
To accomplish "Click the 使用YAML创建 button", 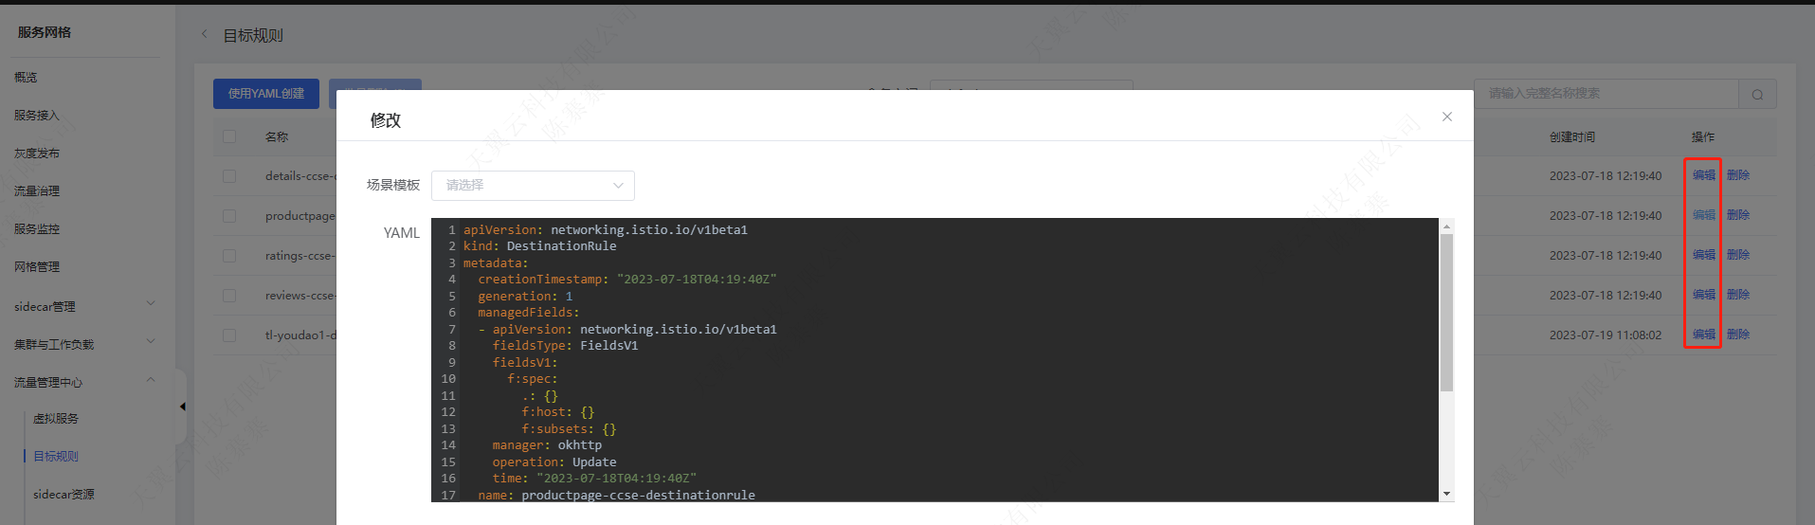I will point(266,94).
